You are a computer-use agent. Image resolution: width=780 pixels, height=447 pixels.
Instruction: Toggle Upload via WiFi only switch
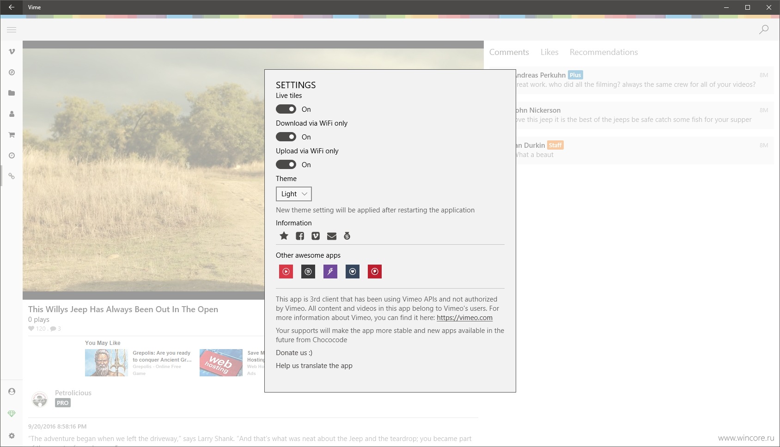pos(286,164)
